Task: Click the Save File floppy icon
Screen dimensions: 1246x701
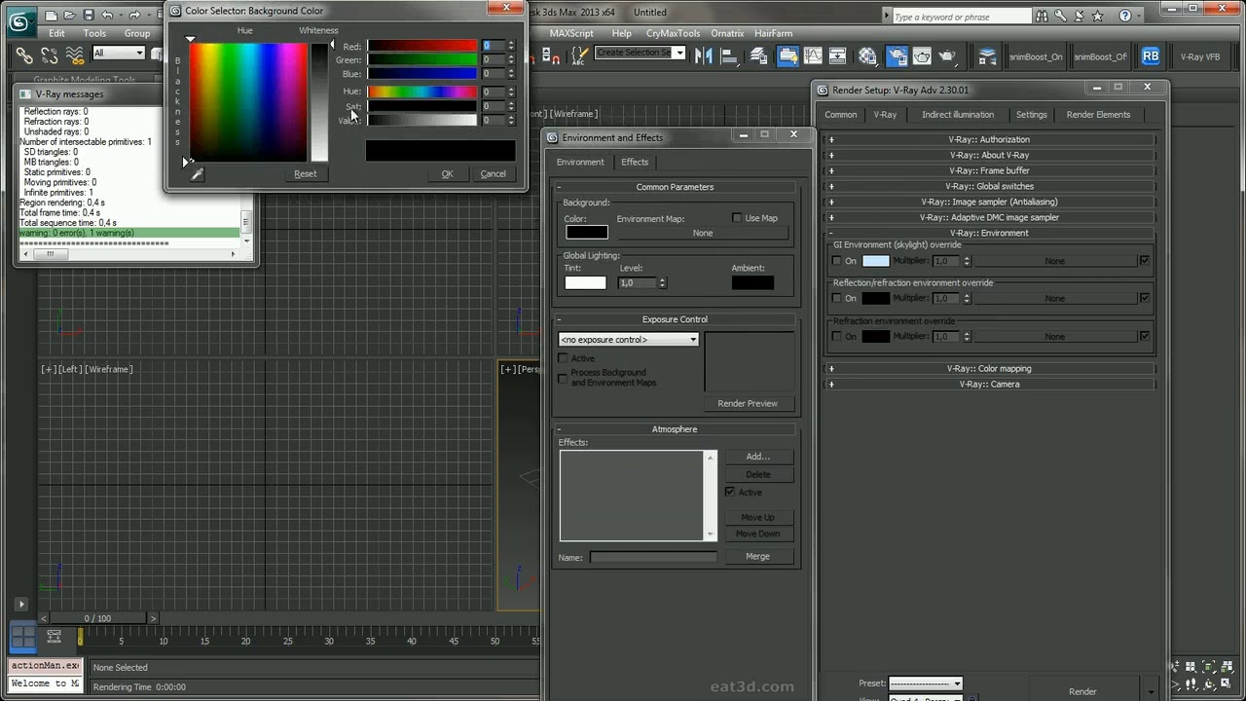Action: point(89,15)
